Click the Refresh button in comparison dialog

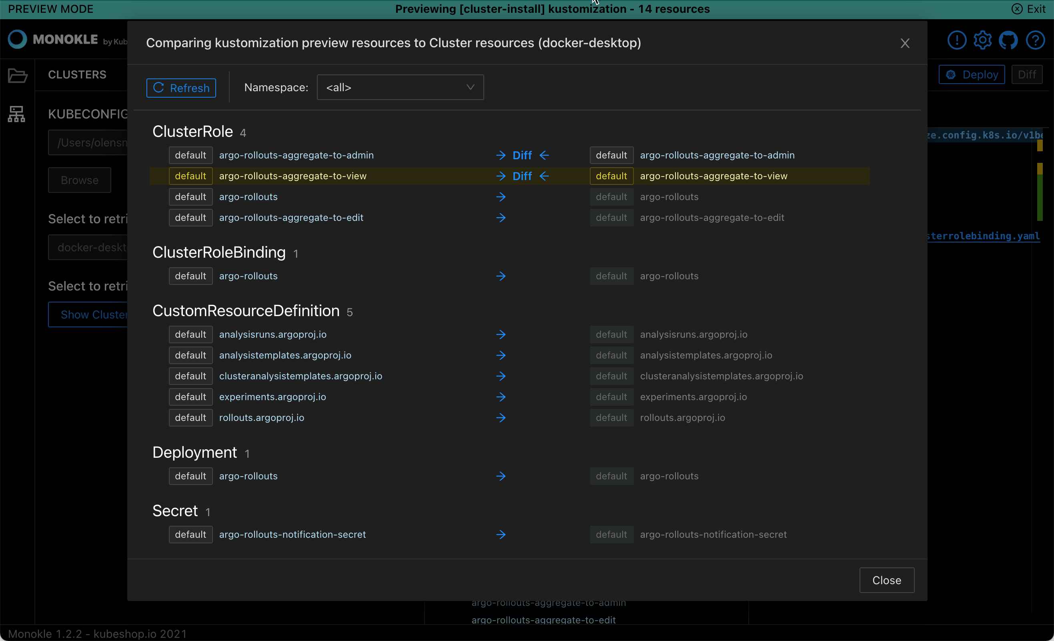[x=181, y=88]
